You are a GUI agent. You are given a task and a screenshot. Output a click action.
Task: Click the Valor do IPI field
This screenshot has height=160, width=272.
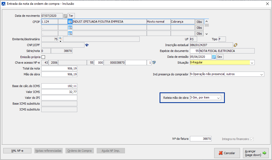[x=59, y=98]
